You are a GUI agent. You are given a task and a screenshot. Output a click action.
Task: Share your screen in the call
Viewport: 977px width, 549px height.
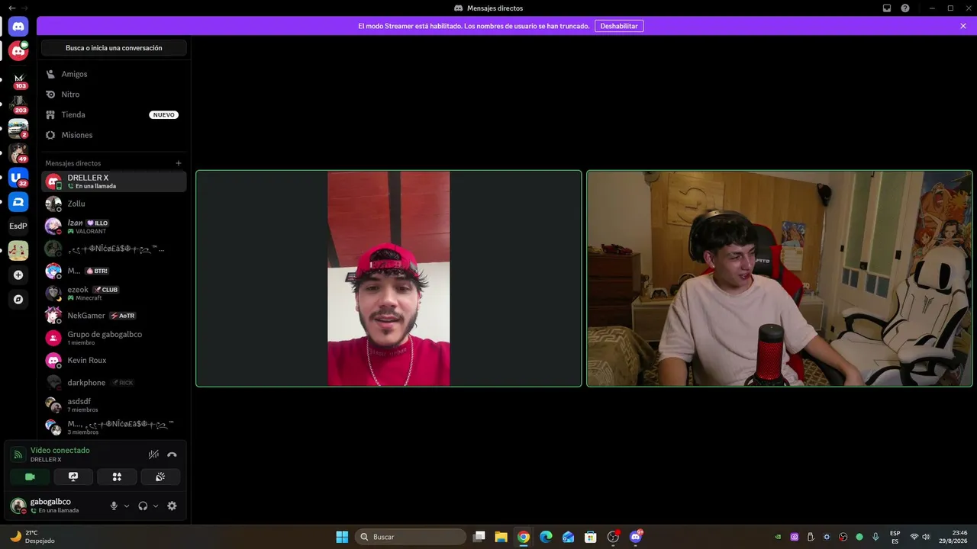[x=73, y=477]
